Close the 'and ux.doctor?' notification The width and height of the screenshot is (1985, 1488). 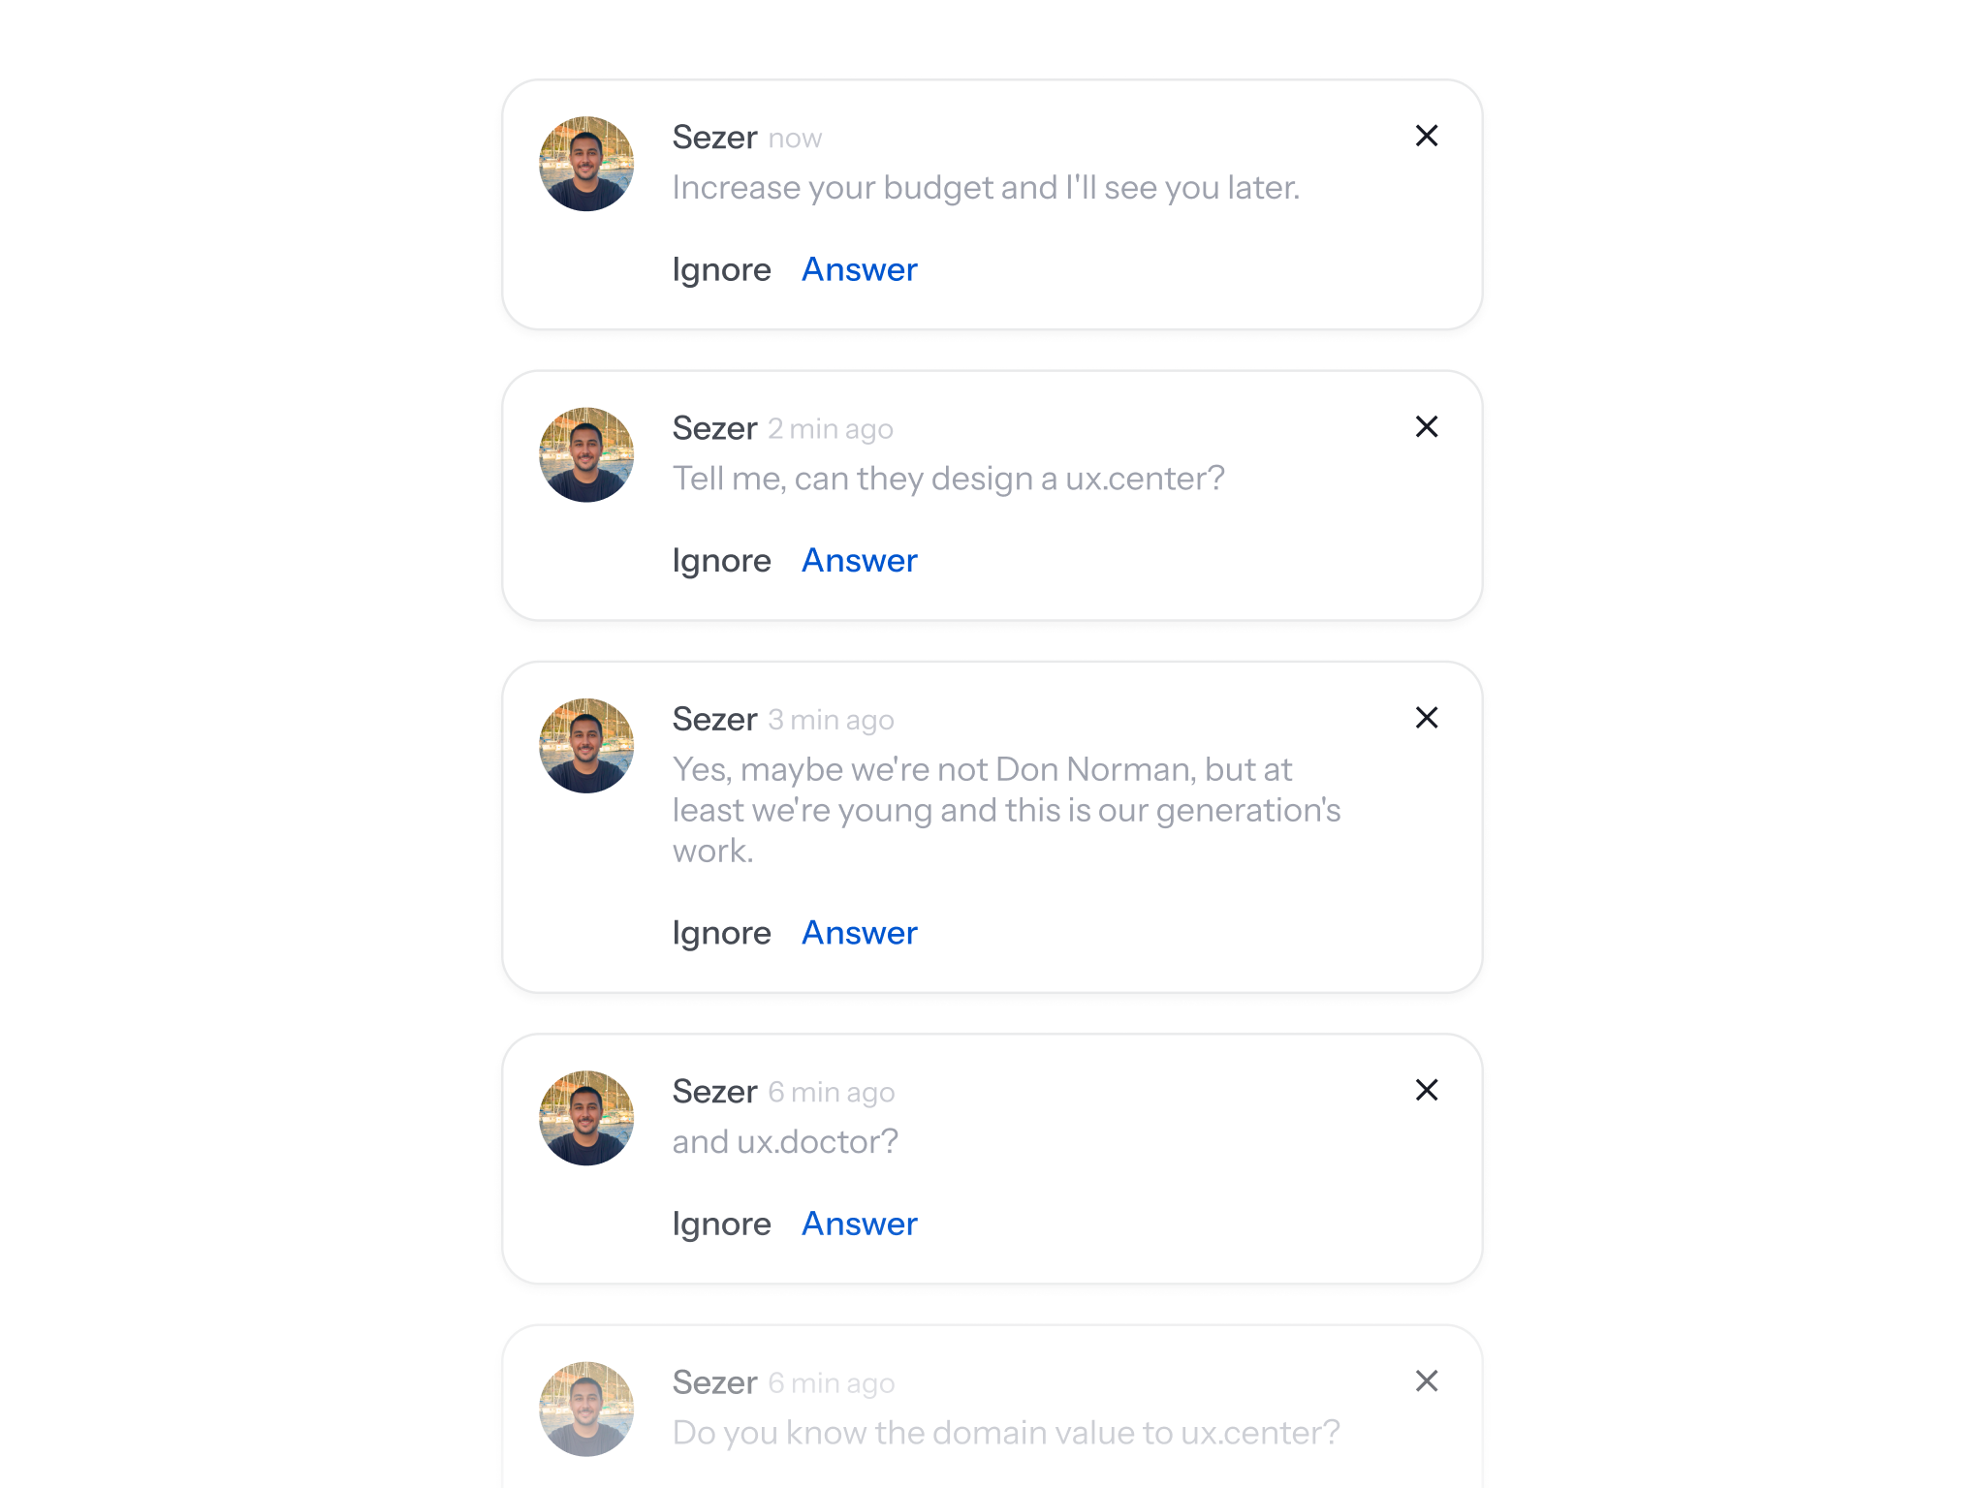pyautogui.click(x=1426, y=1090)
